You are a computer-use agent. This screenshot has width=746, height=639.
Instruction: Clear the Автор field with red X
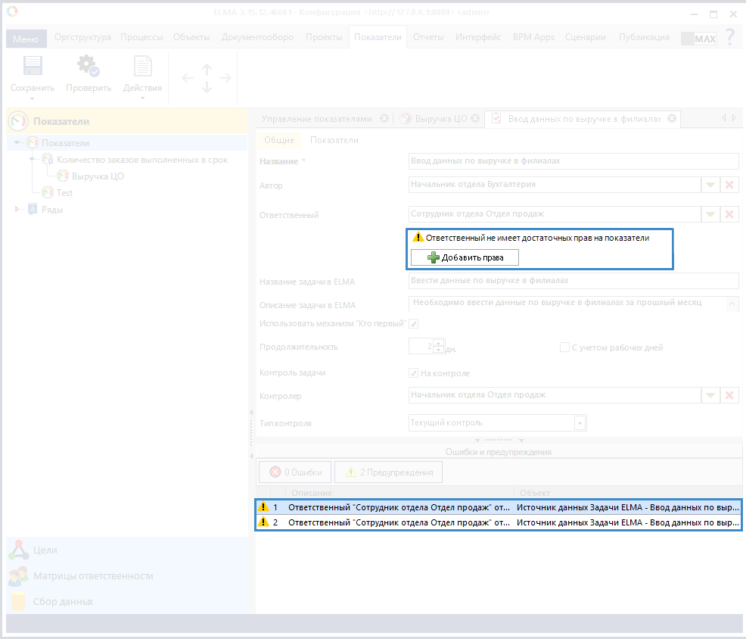tap(729, 185)
